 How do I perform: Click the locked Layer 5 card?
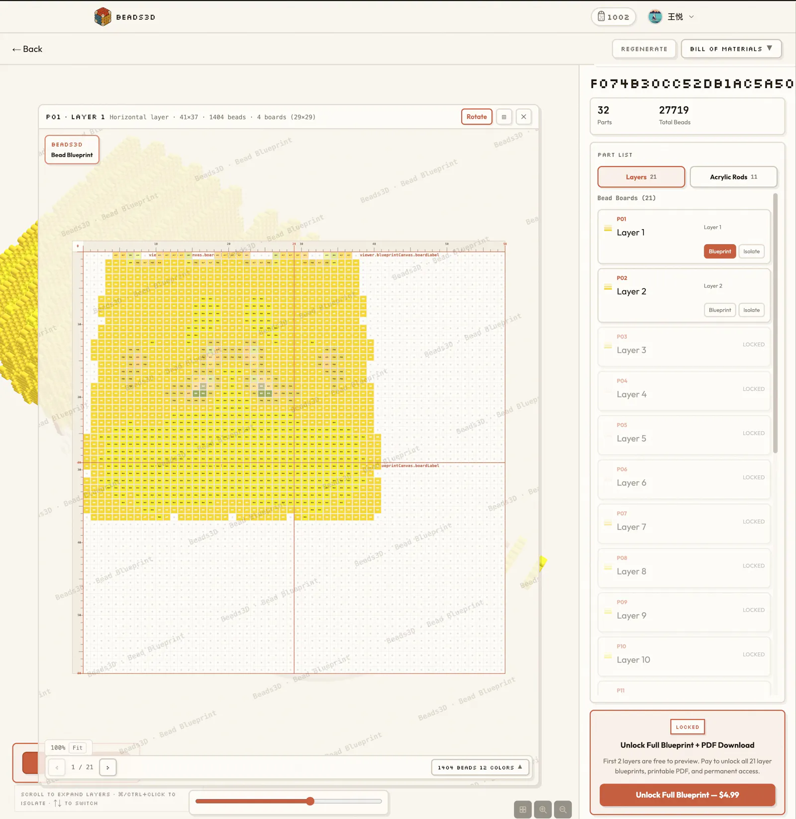(x=684, y=435)
